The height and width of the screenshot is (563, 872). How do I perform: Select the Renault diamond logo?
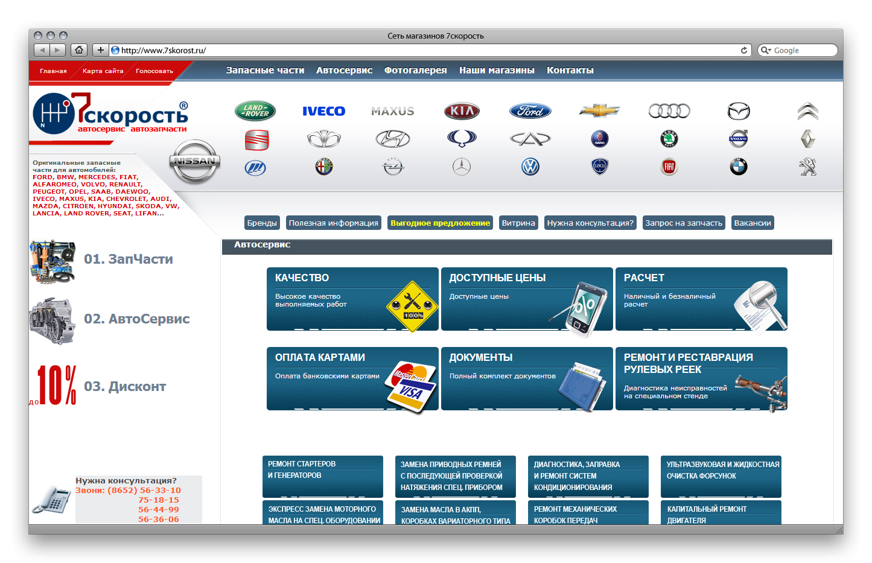coord(807,139)
